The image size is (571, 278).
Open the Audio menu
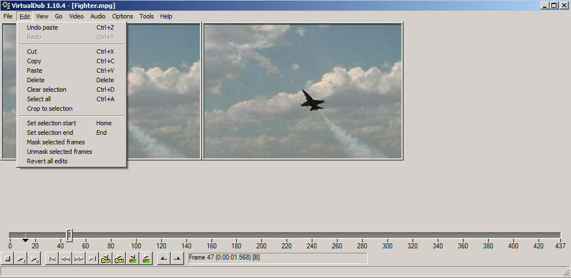98,16
